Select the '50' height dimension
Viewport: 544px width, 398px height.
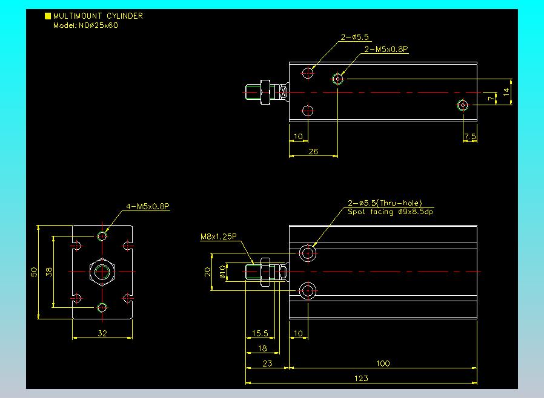tap(34, 272)
